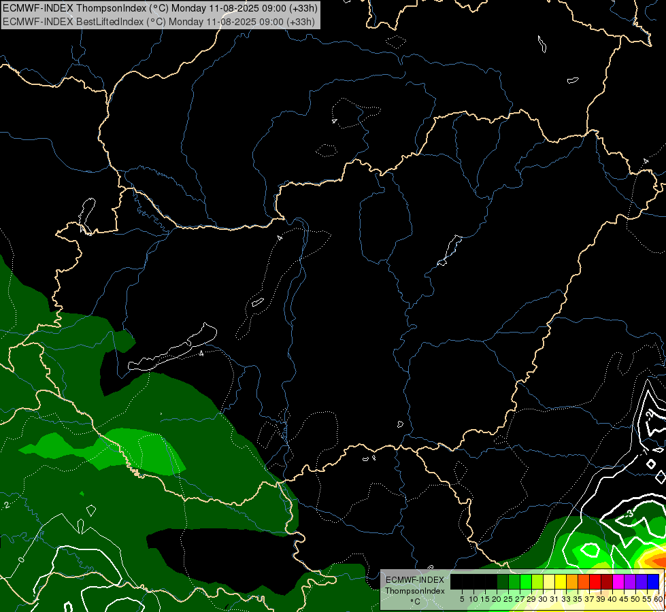Click legend value 29

click(x=531, y=599)
